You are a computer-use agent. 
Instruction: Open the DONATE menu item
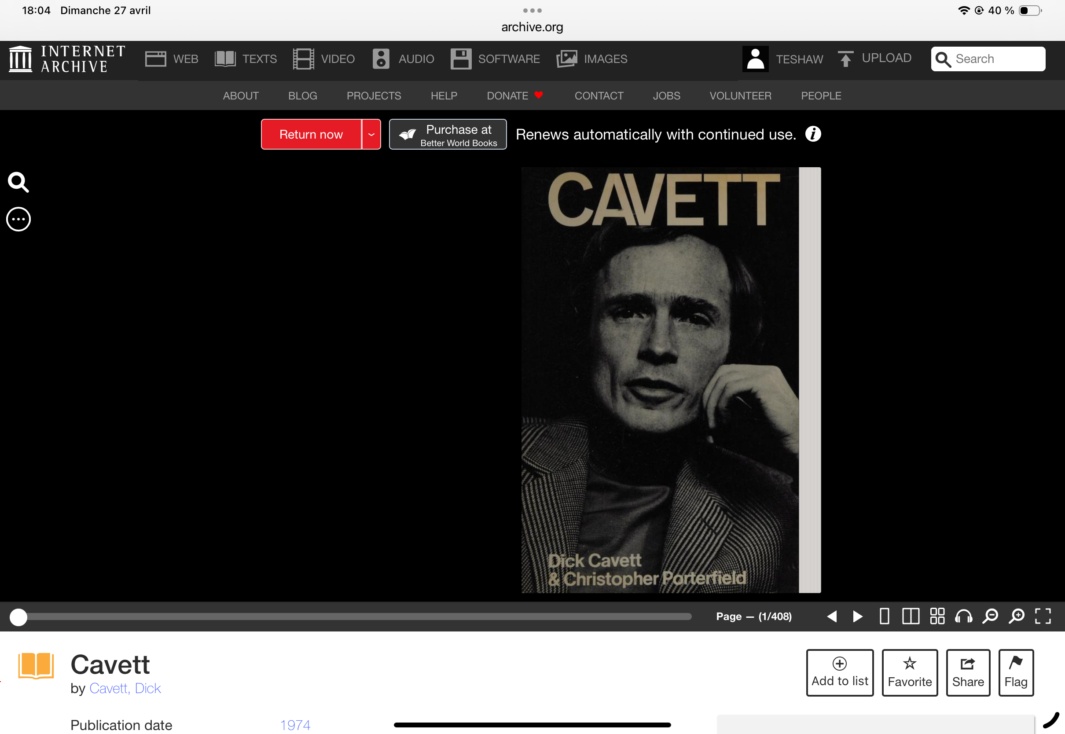[515, 95]
